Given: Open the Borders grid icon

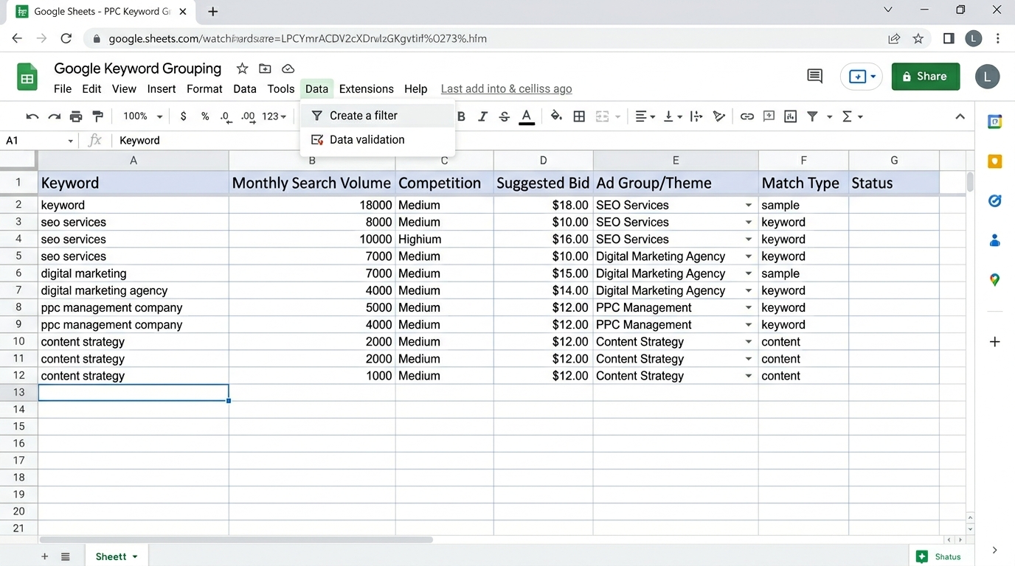Looking at the screenshot, I should 580,116.
